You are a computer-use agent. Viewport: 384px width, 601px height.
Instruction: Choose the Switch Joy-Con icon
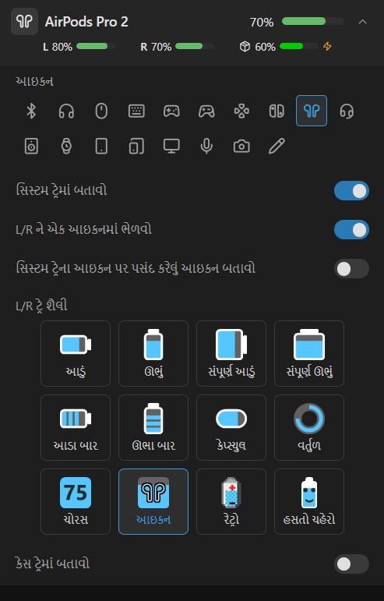tap(277, 111)
